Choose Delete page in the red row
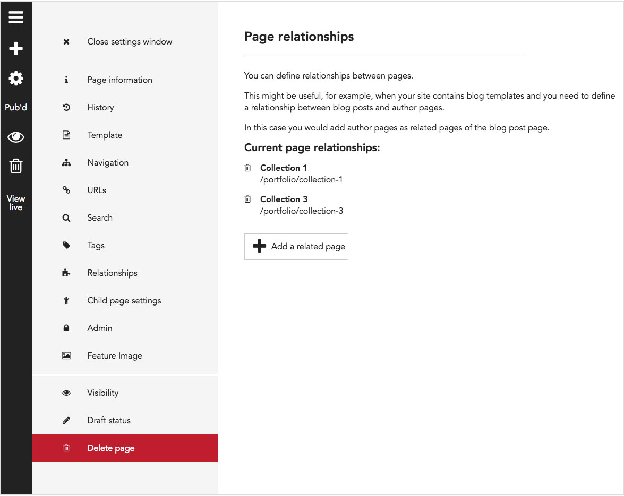This screenshot has height=496, width=624. click(x=111, y=448)
